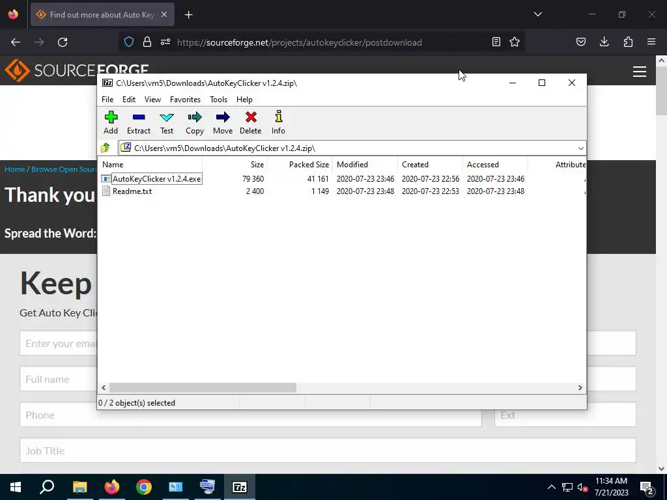The image size is (667, 500).
Task: Click the Attributes column header
Action: [x=558, y=165]
